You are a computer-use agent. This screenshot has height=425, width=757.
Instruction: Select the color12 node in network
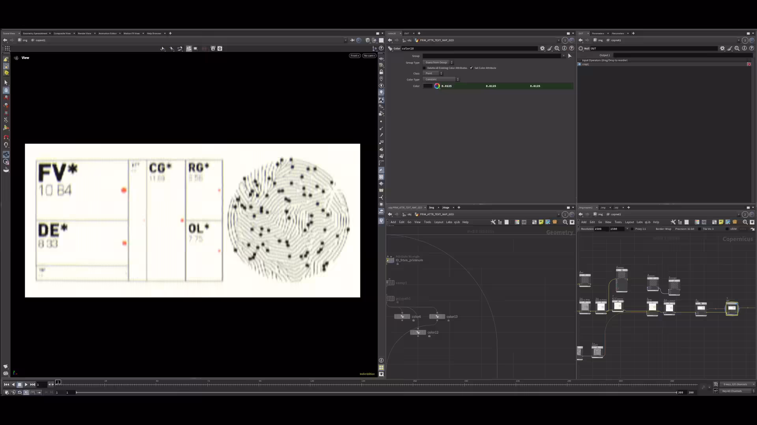pos(418,333)
